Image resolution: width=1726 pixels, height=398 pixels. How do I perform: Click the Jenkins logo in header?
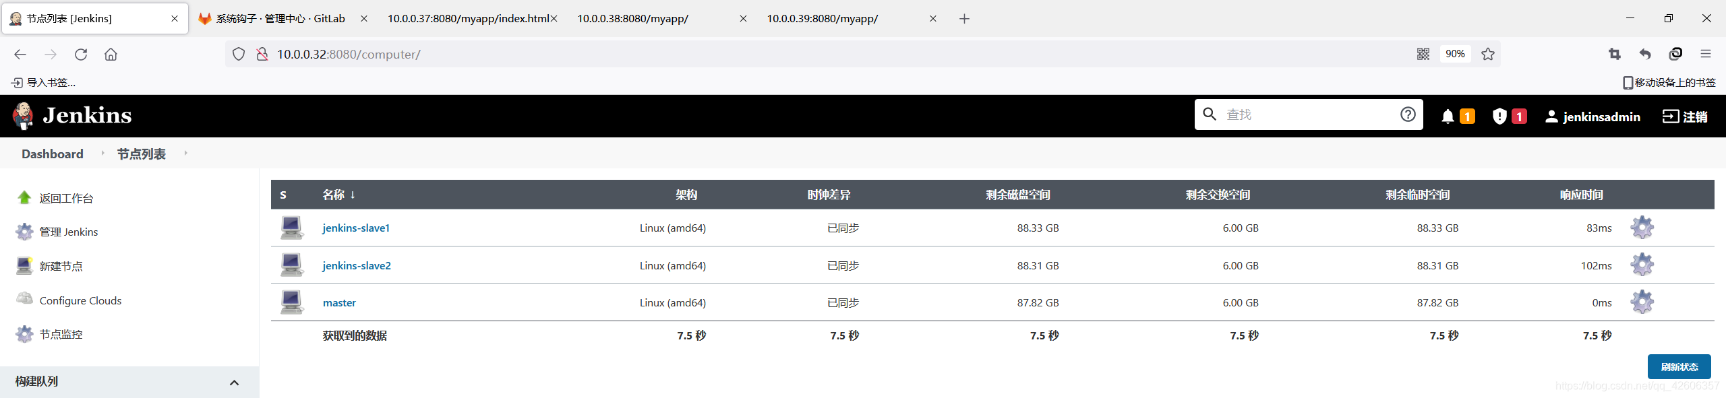point(71,116)
